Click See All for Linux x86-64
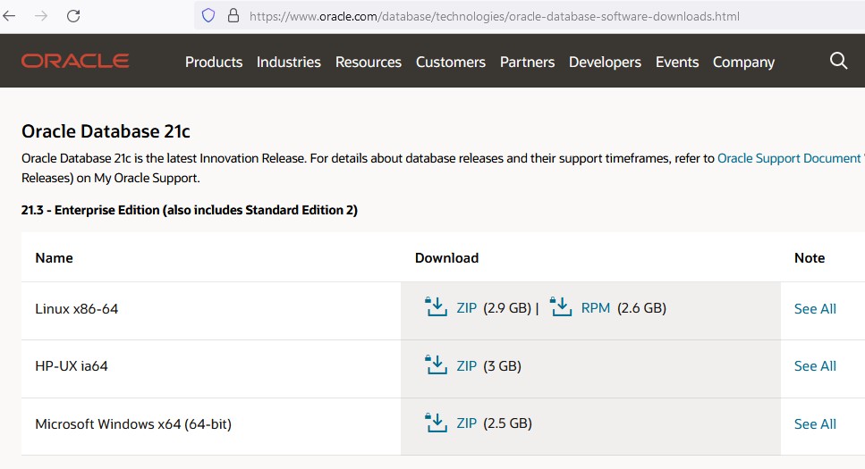865x469 pixels. (815, 308)
